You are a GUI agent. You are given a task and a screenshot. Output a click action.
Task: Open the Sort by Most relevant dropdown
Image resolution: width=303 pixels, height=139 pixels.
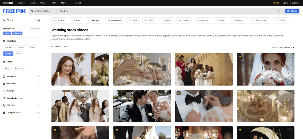[x=287, y=47]
